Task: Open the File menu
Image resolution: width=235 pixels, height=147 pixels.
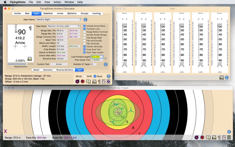Action: [x=31, y=2]
